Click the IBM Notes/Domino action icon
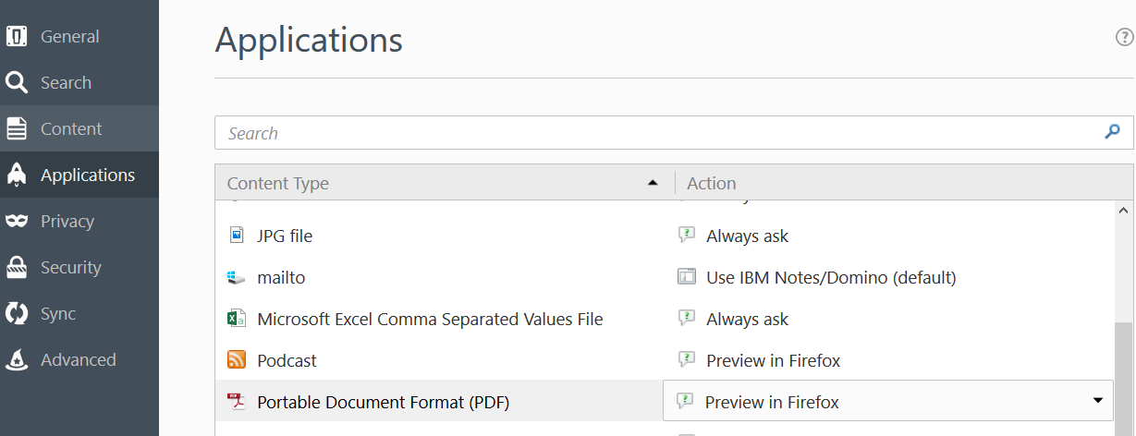Screen dimensions: 1136x436 [686, 277]
